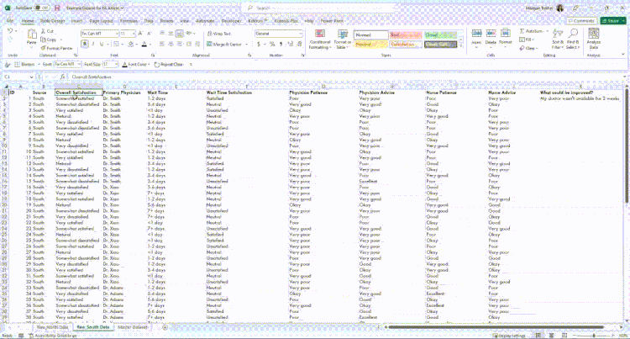Toggle Top Align button

pyautogui.click(x=162, y=34)
